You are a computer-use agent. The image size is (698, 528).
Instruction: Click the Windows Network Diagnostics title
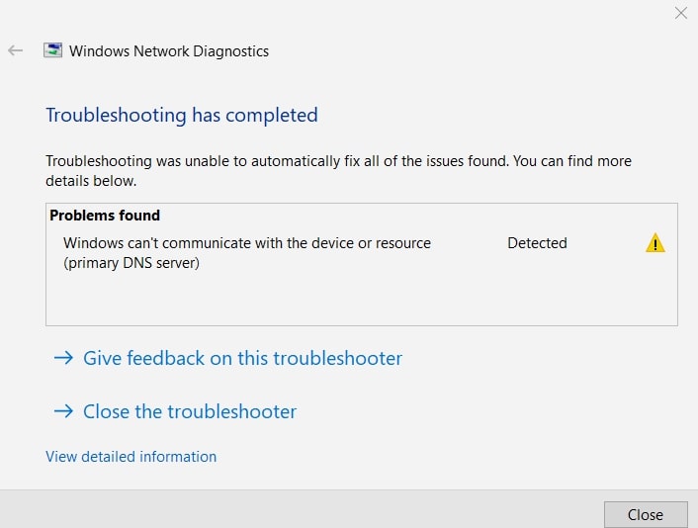pyautogui.click(x=169, y=51)
